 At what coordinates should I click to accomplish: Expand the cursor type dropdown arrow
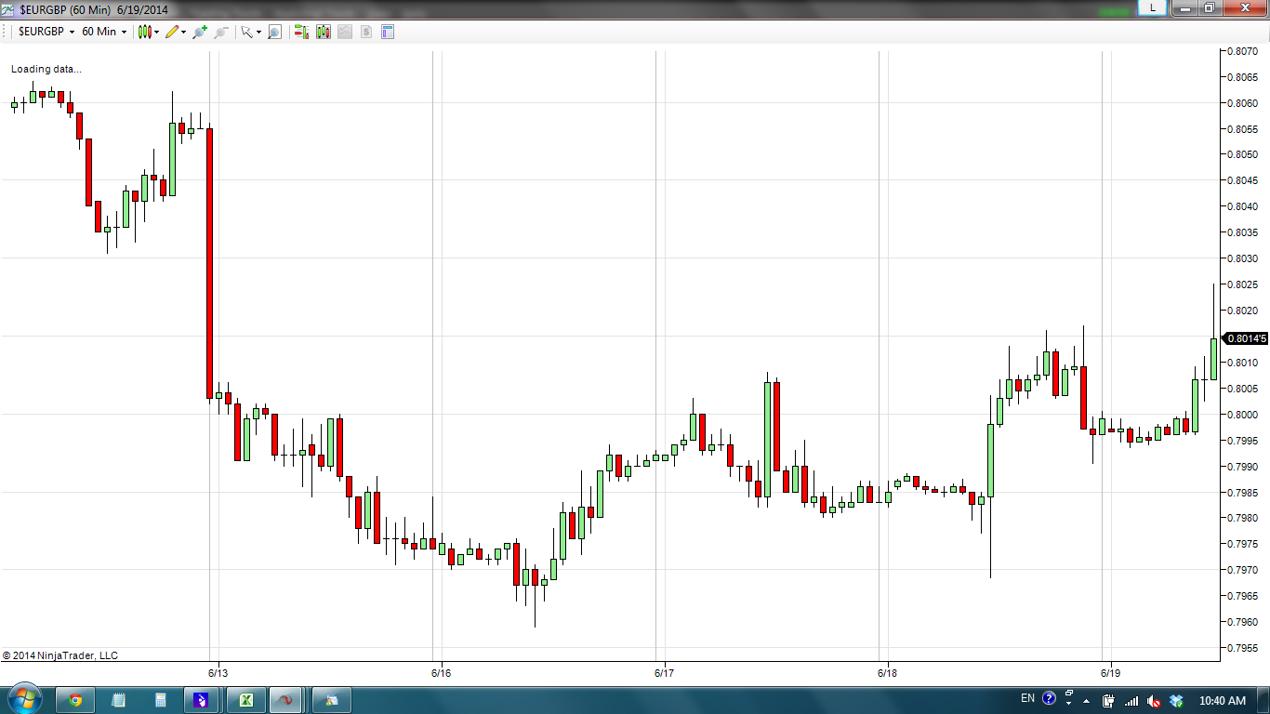pos(258,32)
